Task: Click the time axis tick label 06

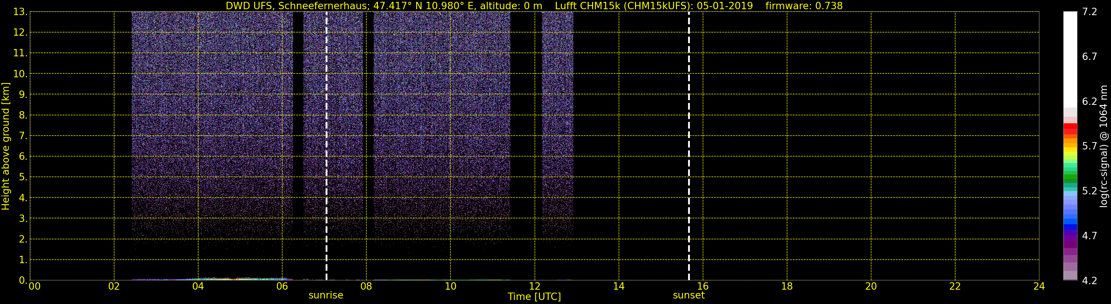Action: (x=282, y=286)
